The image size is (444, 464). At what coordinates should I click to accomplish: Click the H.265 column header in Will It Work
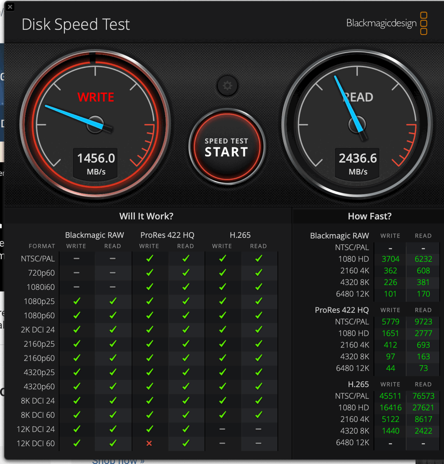point(240,235)
